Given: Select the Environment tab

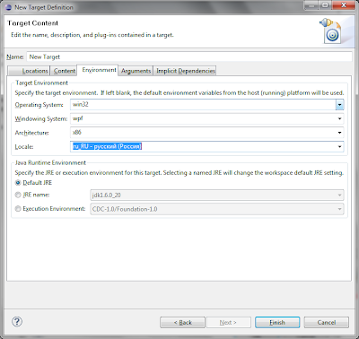Looking at the screenshot, I should [99, 70].
